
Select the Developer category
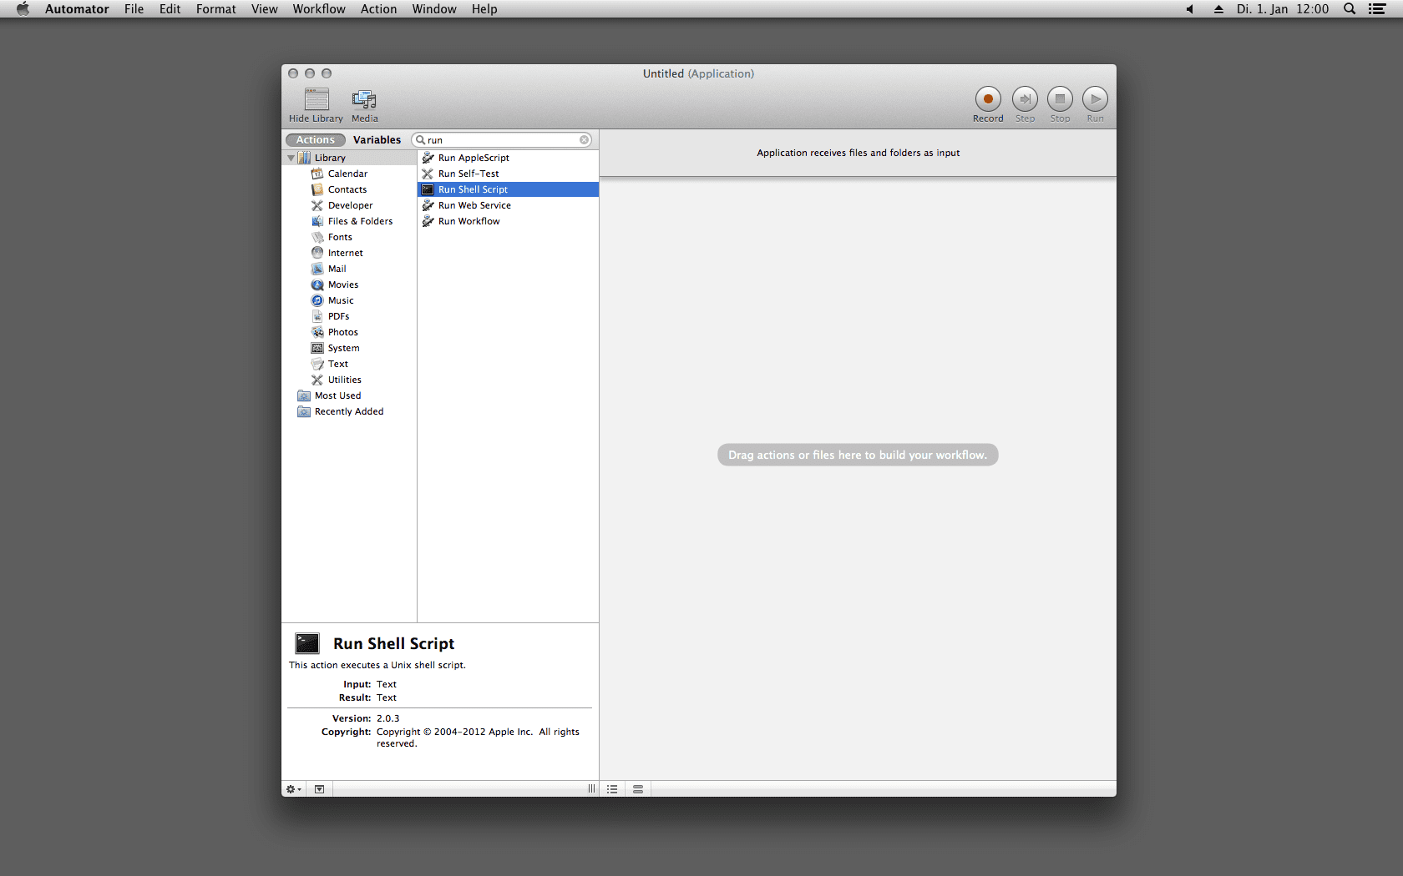pos(349,205)
